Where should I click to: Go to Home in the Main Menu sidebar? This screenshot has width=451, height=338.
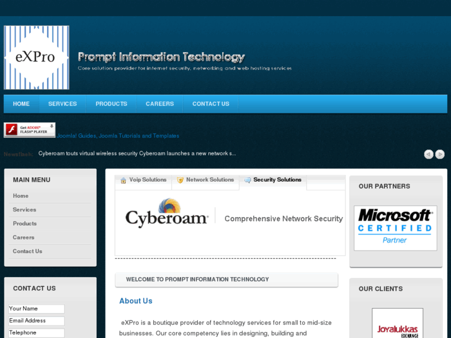[x=20, y=196]
